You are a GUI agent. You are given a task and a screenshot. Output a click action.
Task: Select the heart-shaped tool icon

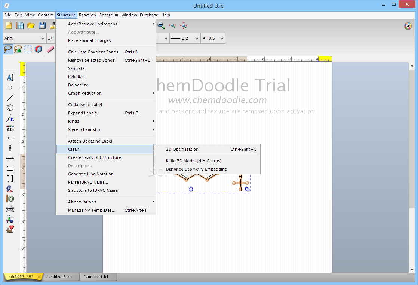pyautogui.click(x=10, y=229)
